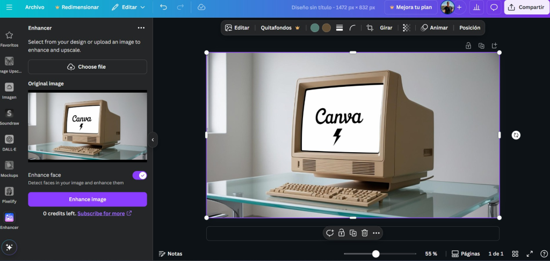
Task: Open Favoritos in the sidebar
Action: (10, 39)
